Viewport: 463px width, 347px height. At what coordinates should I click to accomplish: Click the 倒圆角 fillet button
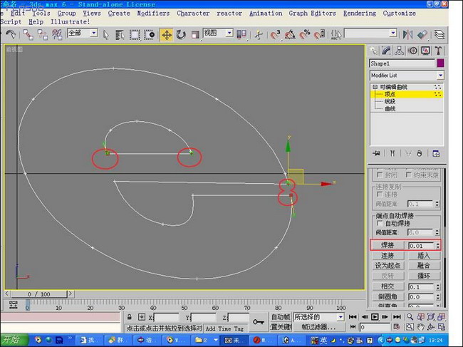coord(387,296)
